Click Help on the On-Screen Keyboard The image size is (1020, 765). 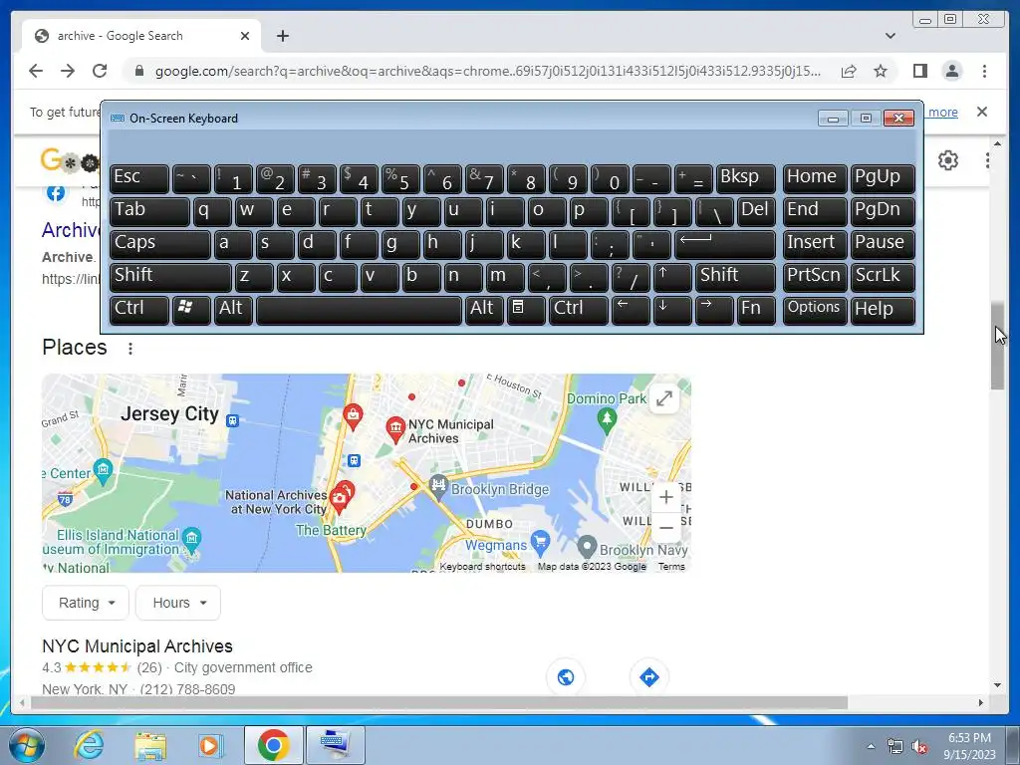(883, 310)
